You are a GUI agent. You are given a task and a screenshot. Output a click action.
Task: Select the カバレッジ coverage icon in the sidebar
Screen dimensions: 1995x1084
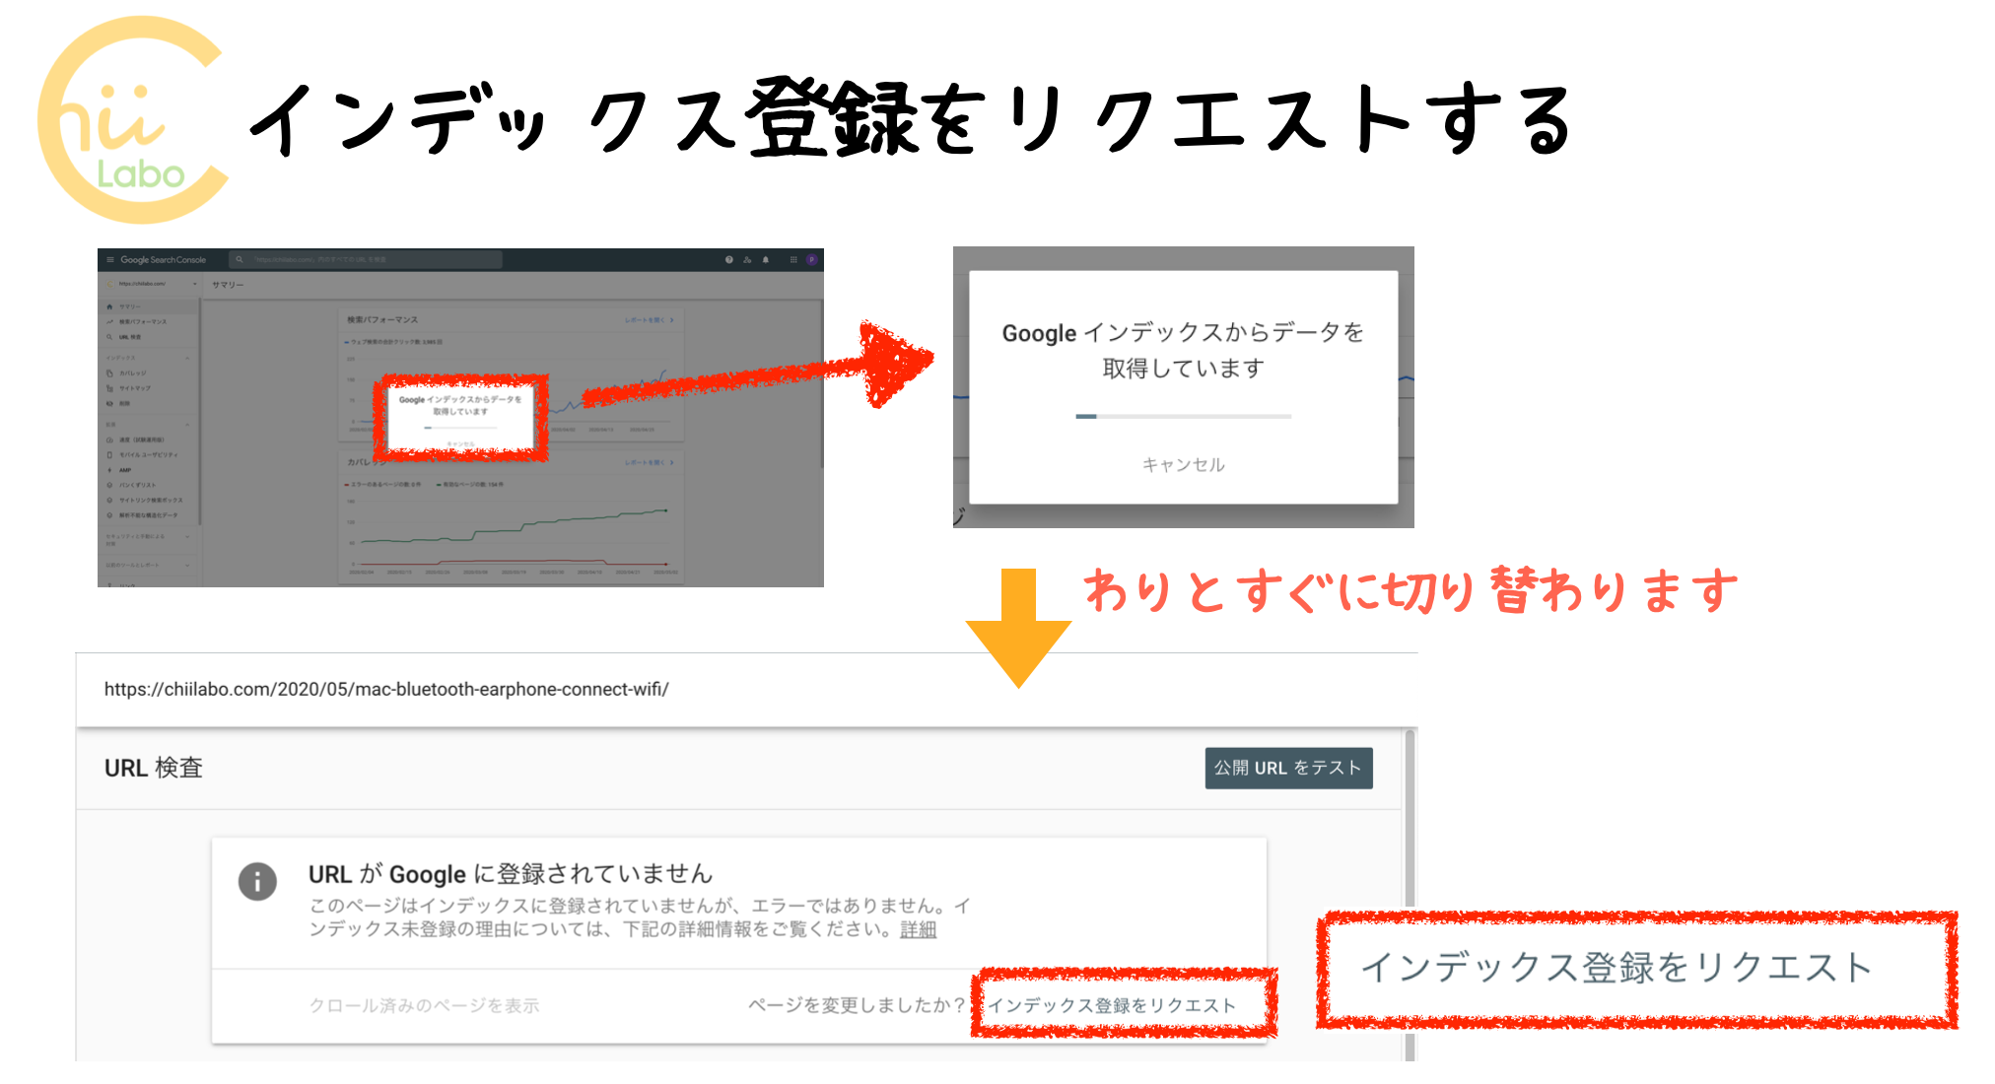(109, 373)
